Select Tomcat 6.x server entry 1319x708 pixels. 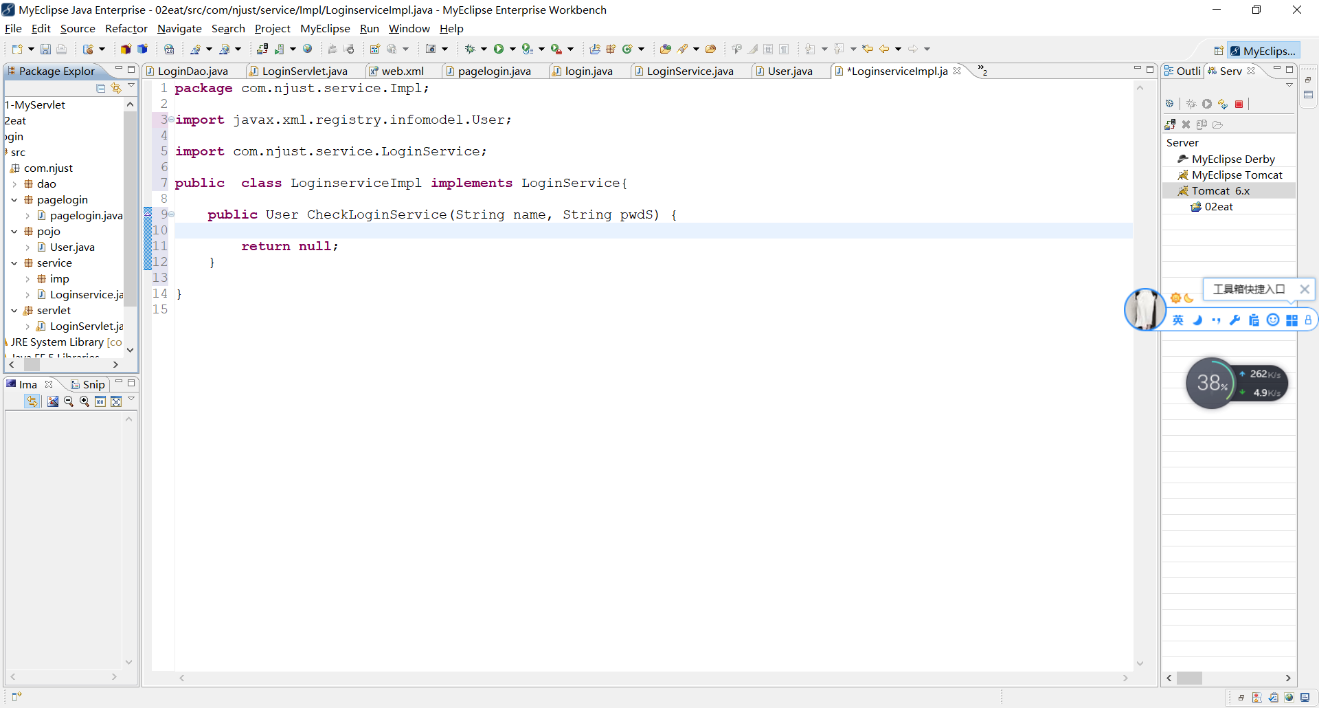coord(1220,191)
